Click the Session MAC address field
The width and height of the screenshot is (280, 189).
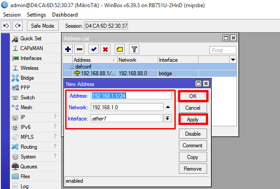click(106, 26)
